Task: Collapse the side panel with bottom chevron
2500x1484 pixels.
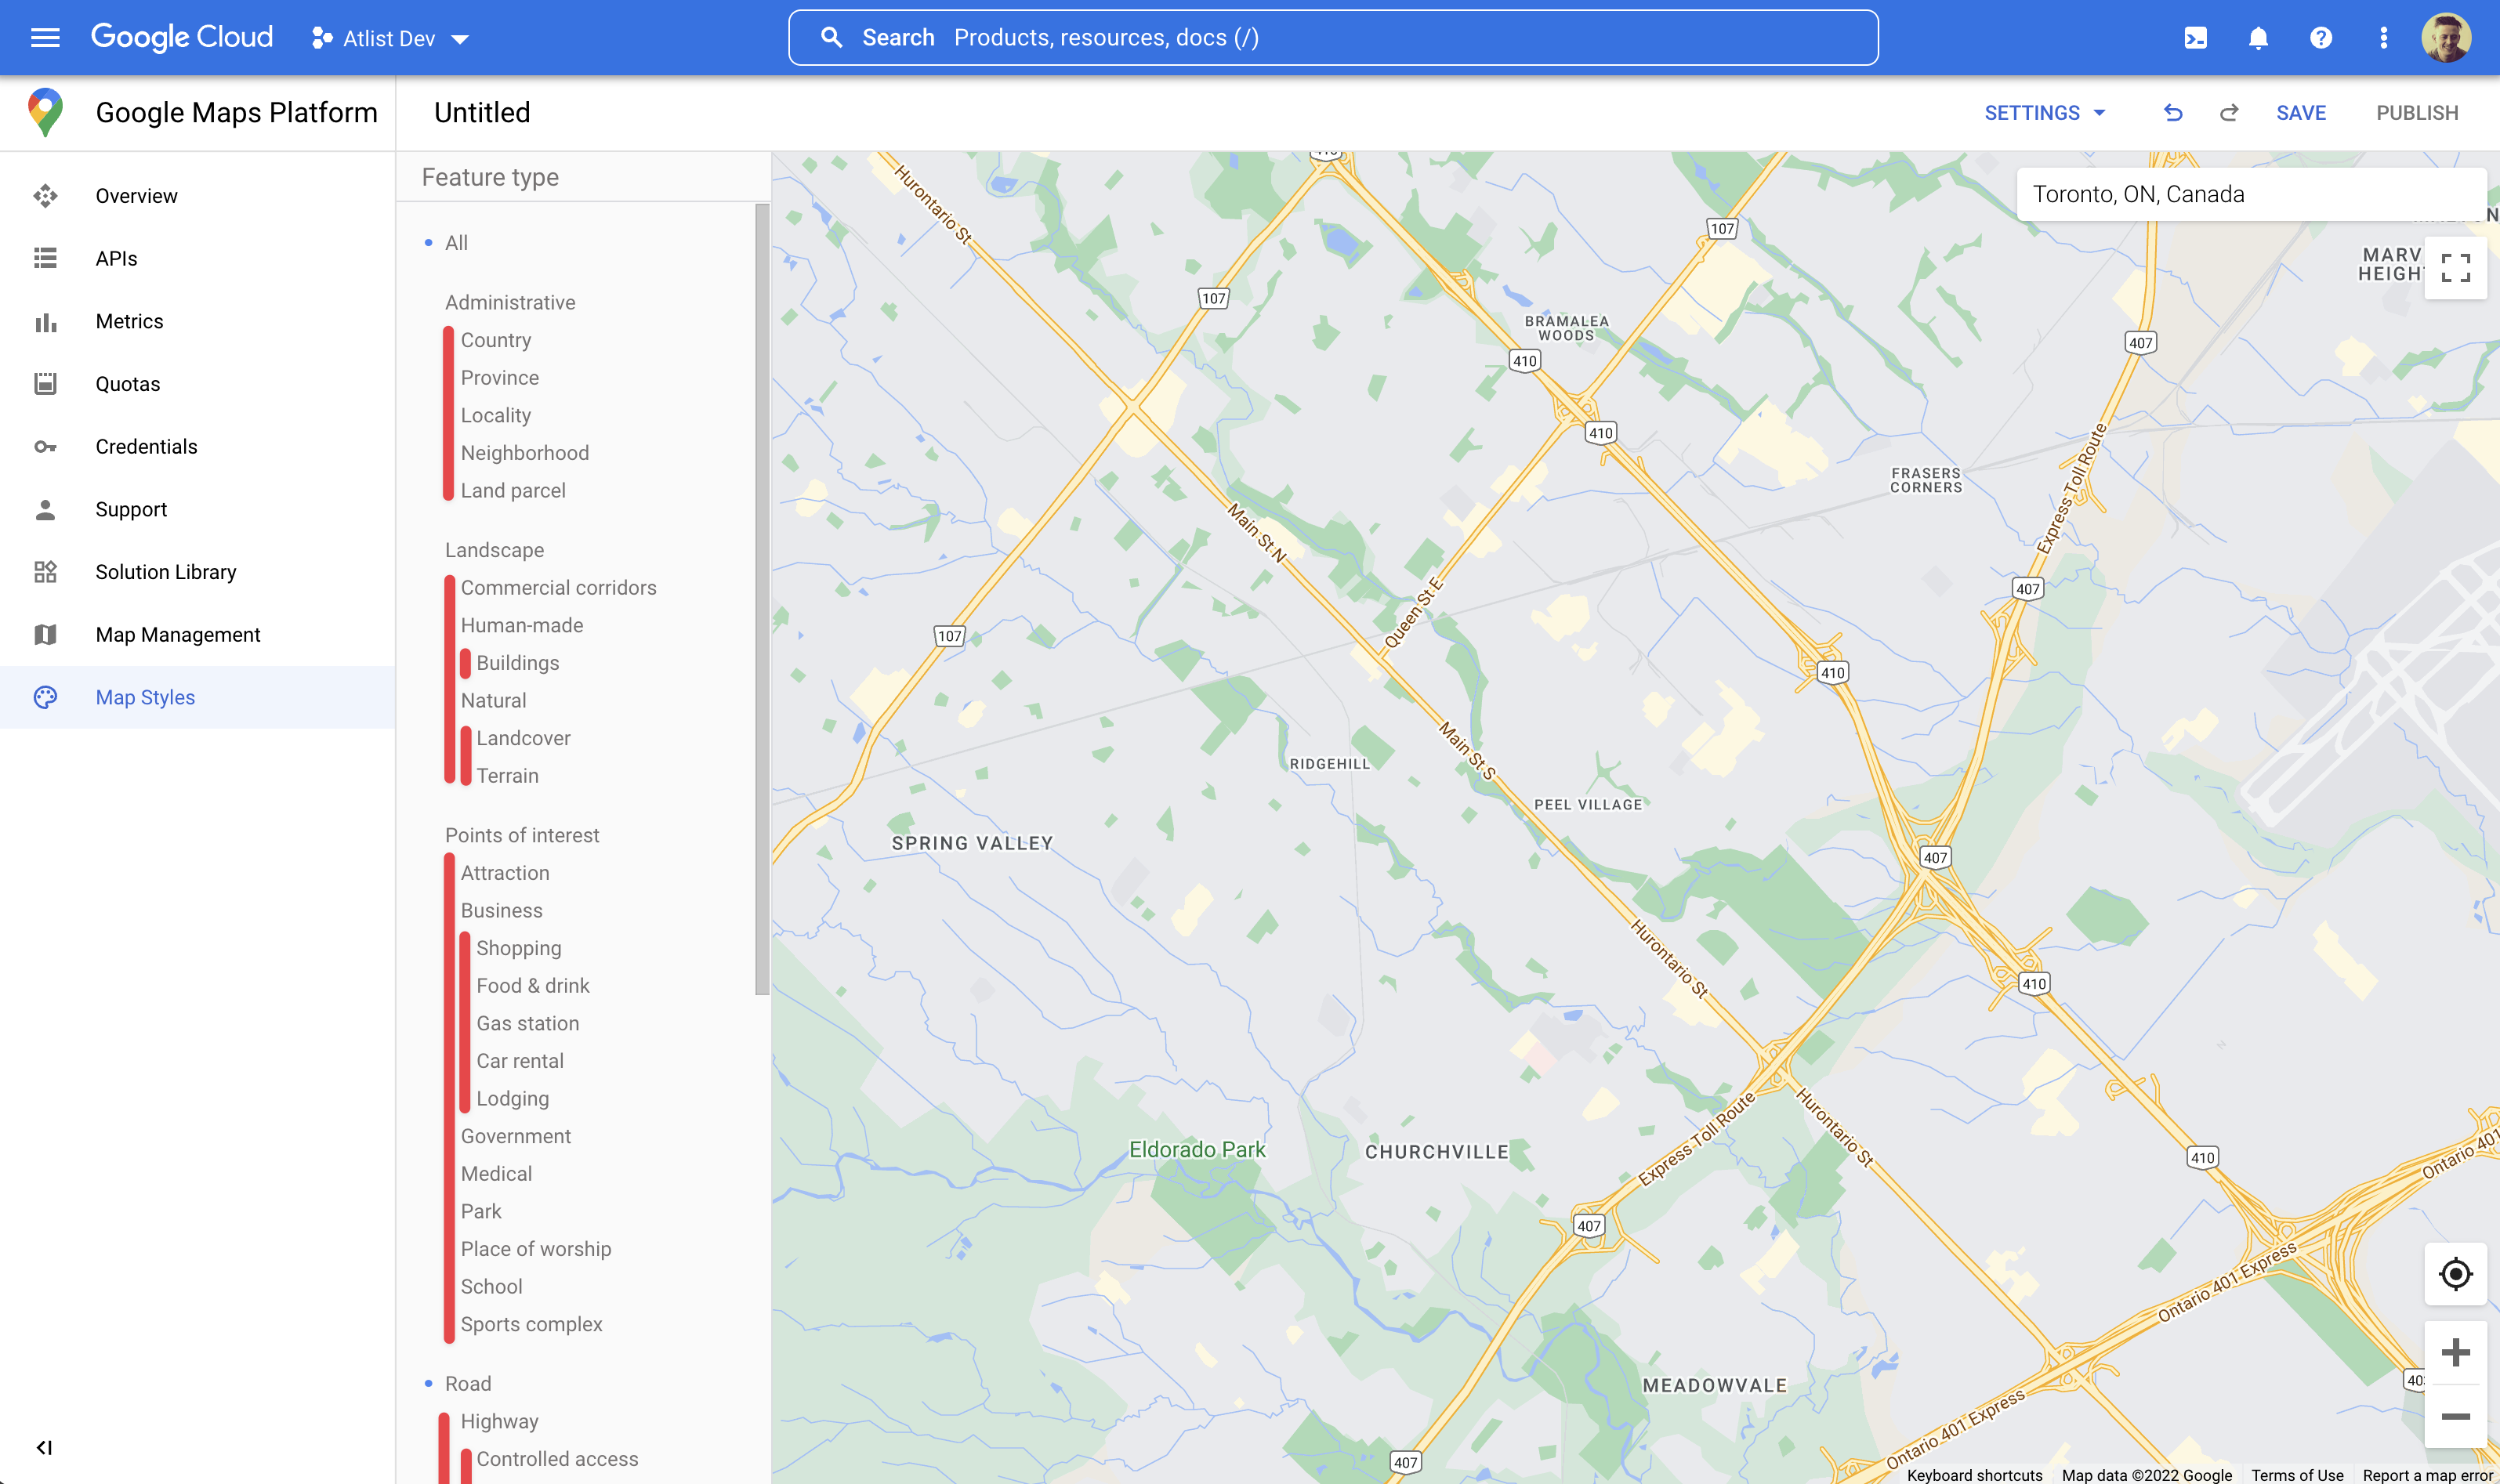Action: (x=42, y=1446)
